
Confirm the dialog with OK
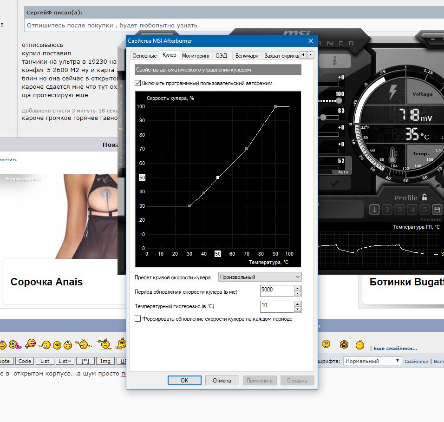pyautogui.click(x=184, y=380)
